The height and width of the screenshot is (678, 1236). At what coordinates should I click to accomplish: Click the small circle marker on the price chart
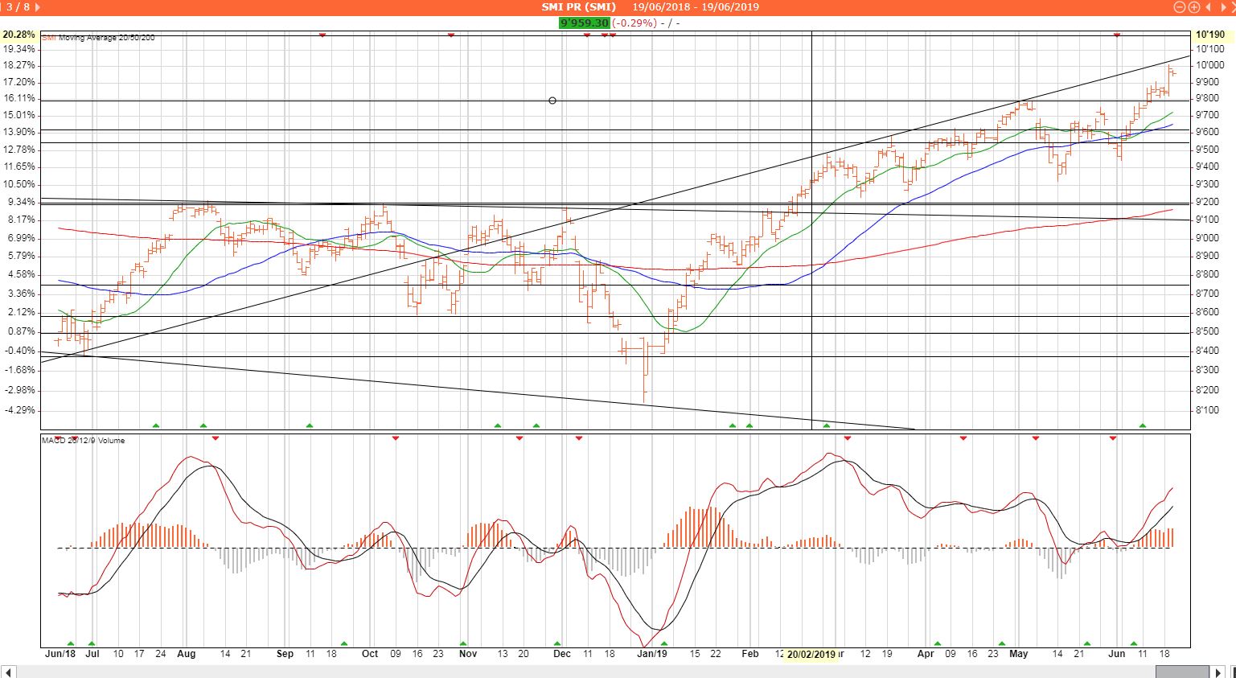click(x=552, y=101)
